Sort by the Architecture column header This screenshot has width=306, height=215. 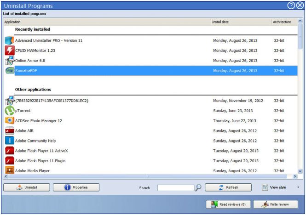pos(284,22)
